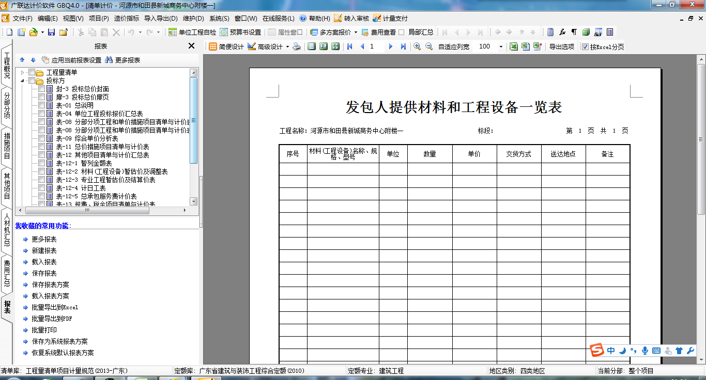Click 批量导出到PDF link
Viewport: 706px width, 380px height.
[52, 319]
